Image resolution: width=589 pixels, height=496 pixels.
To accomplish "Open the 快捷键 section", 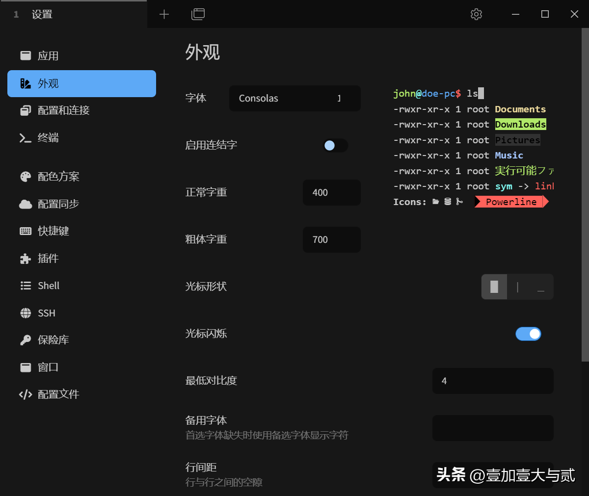I will pyautogui.click(x=81, y=231).
